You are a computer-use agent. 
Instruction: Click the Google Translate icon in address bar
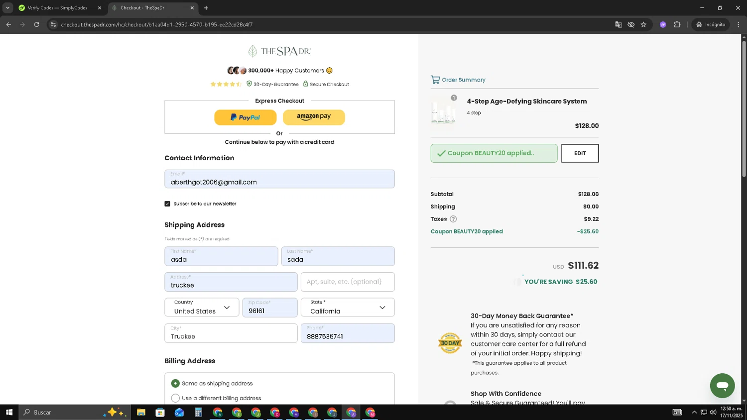(x=618, y=24)
